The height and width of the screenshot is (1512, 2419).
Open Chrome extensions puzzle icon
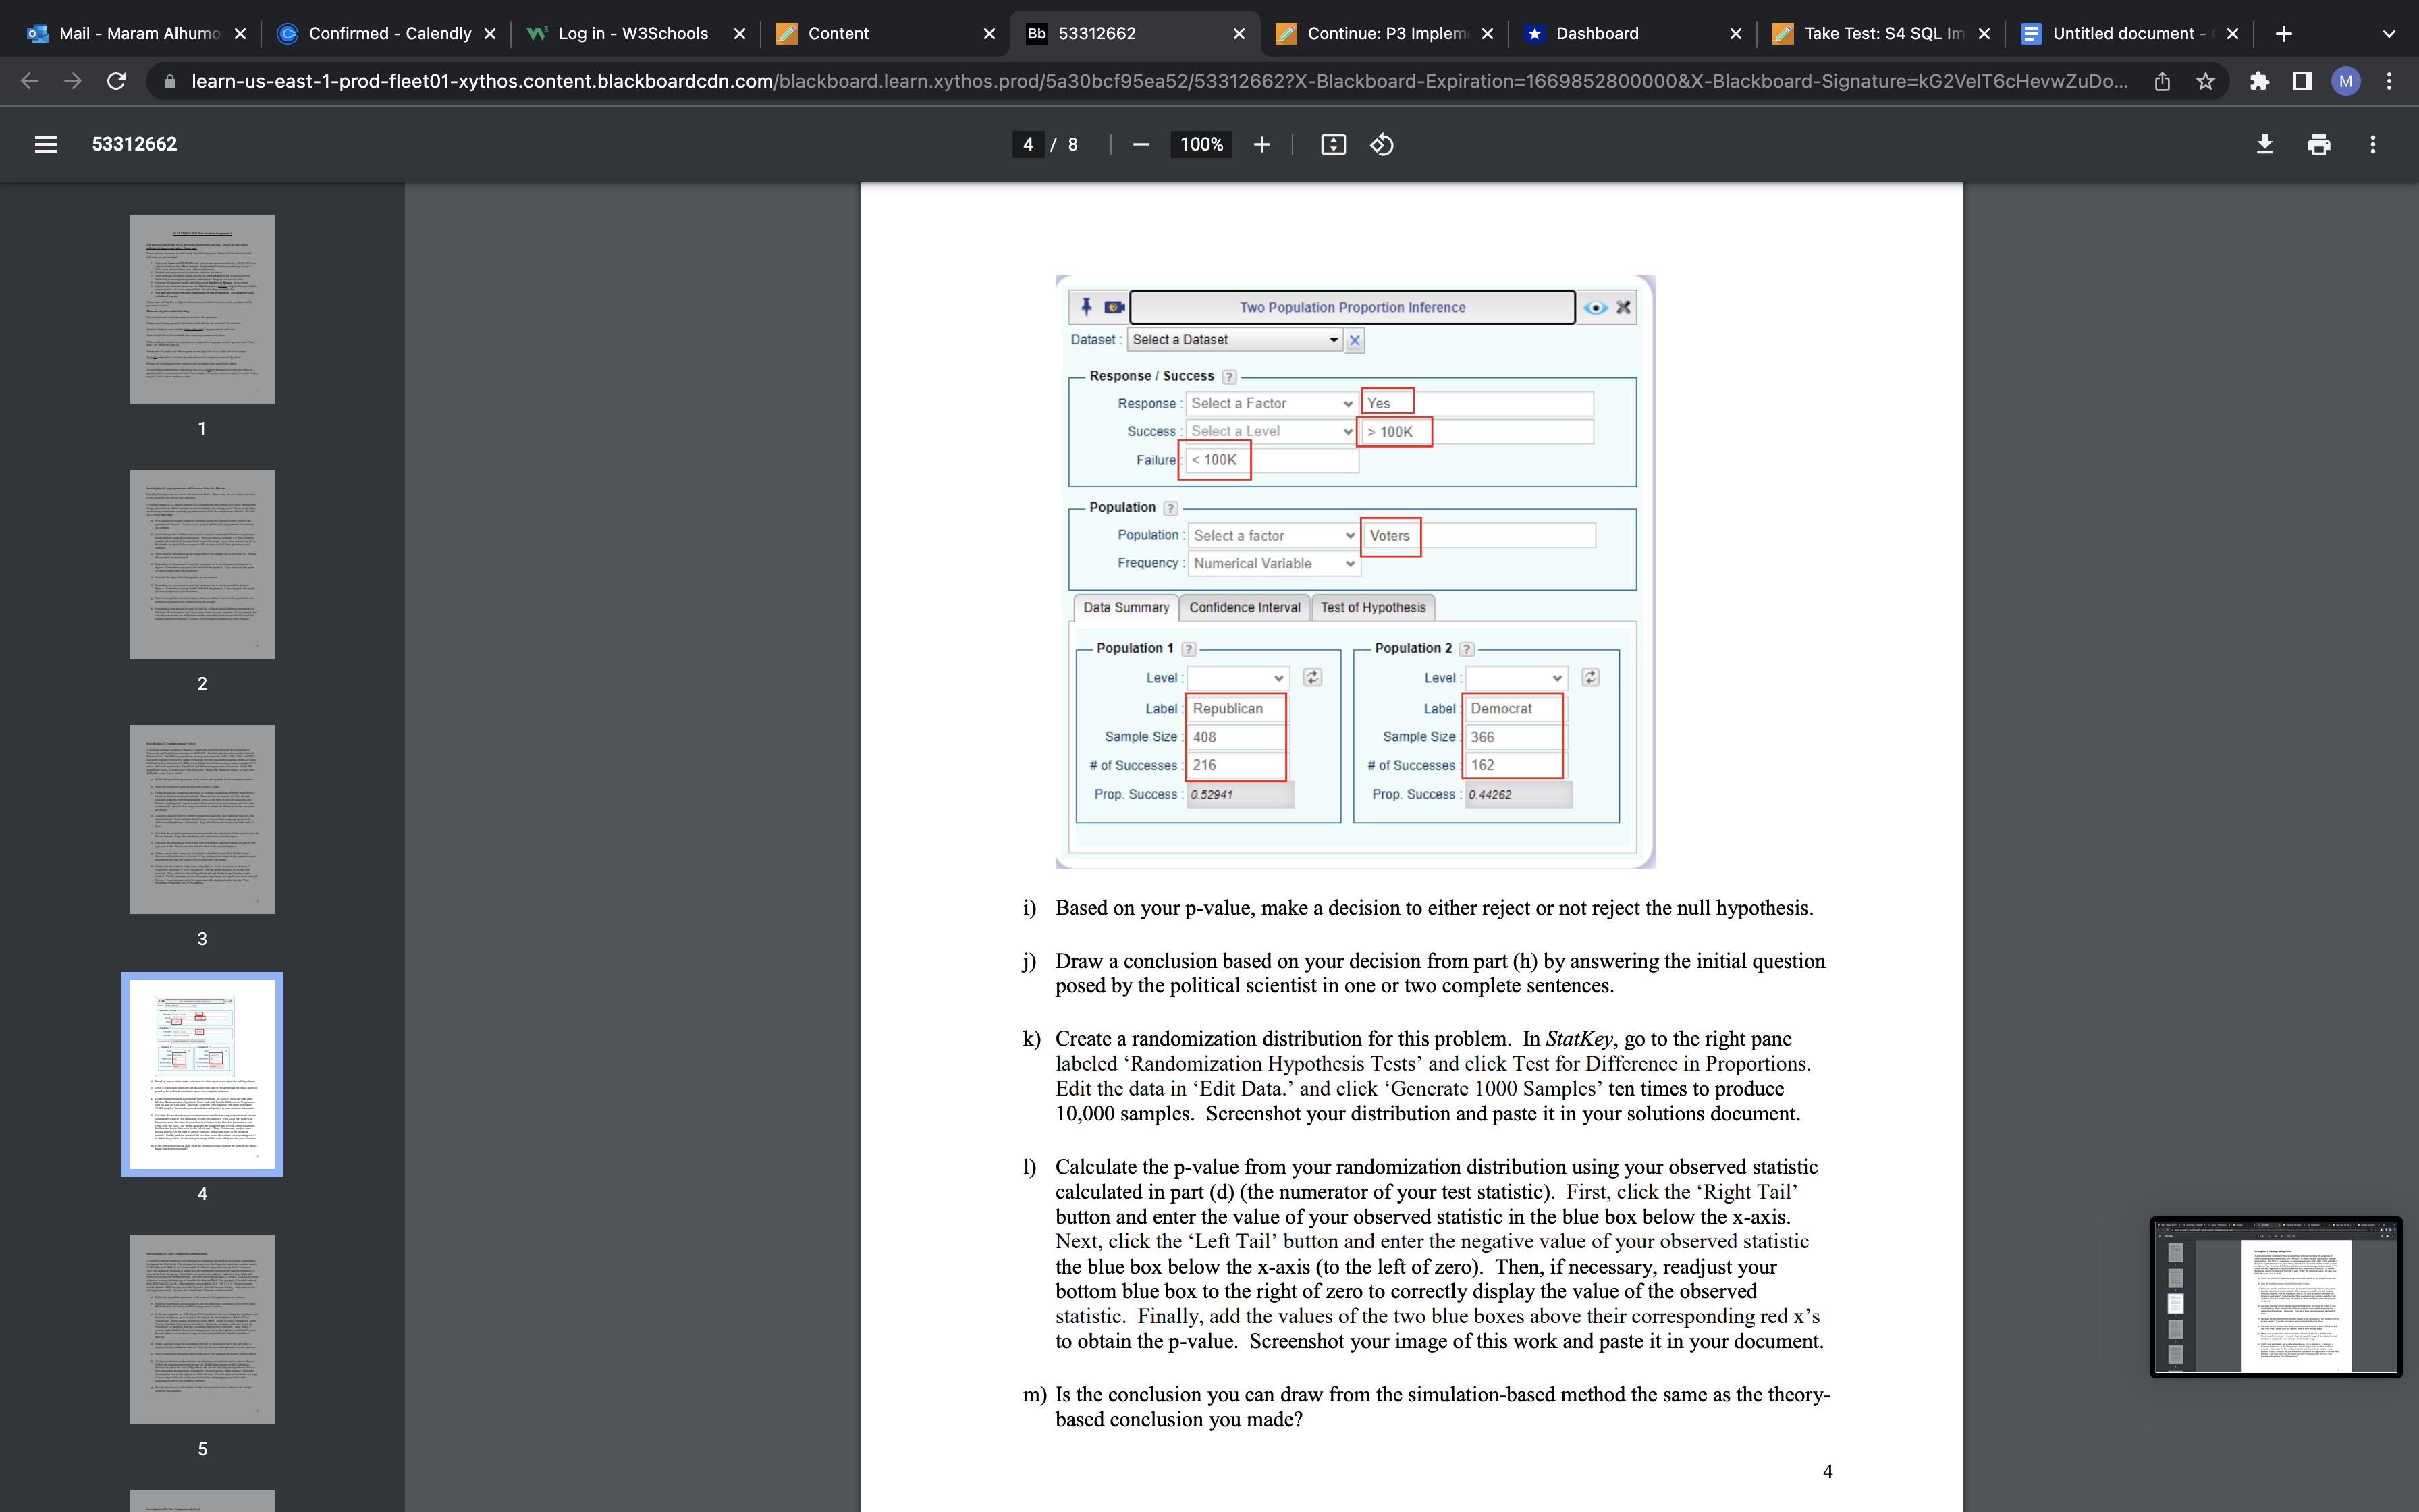(x=2259, y=81)
